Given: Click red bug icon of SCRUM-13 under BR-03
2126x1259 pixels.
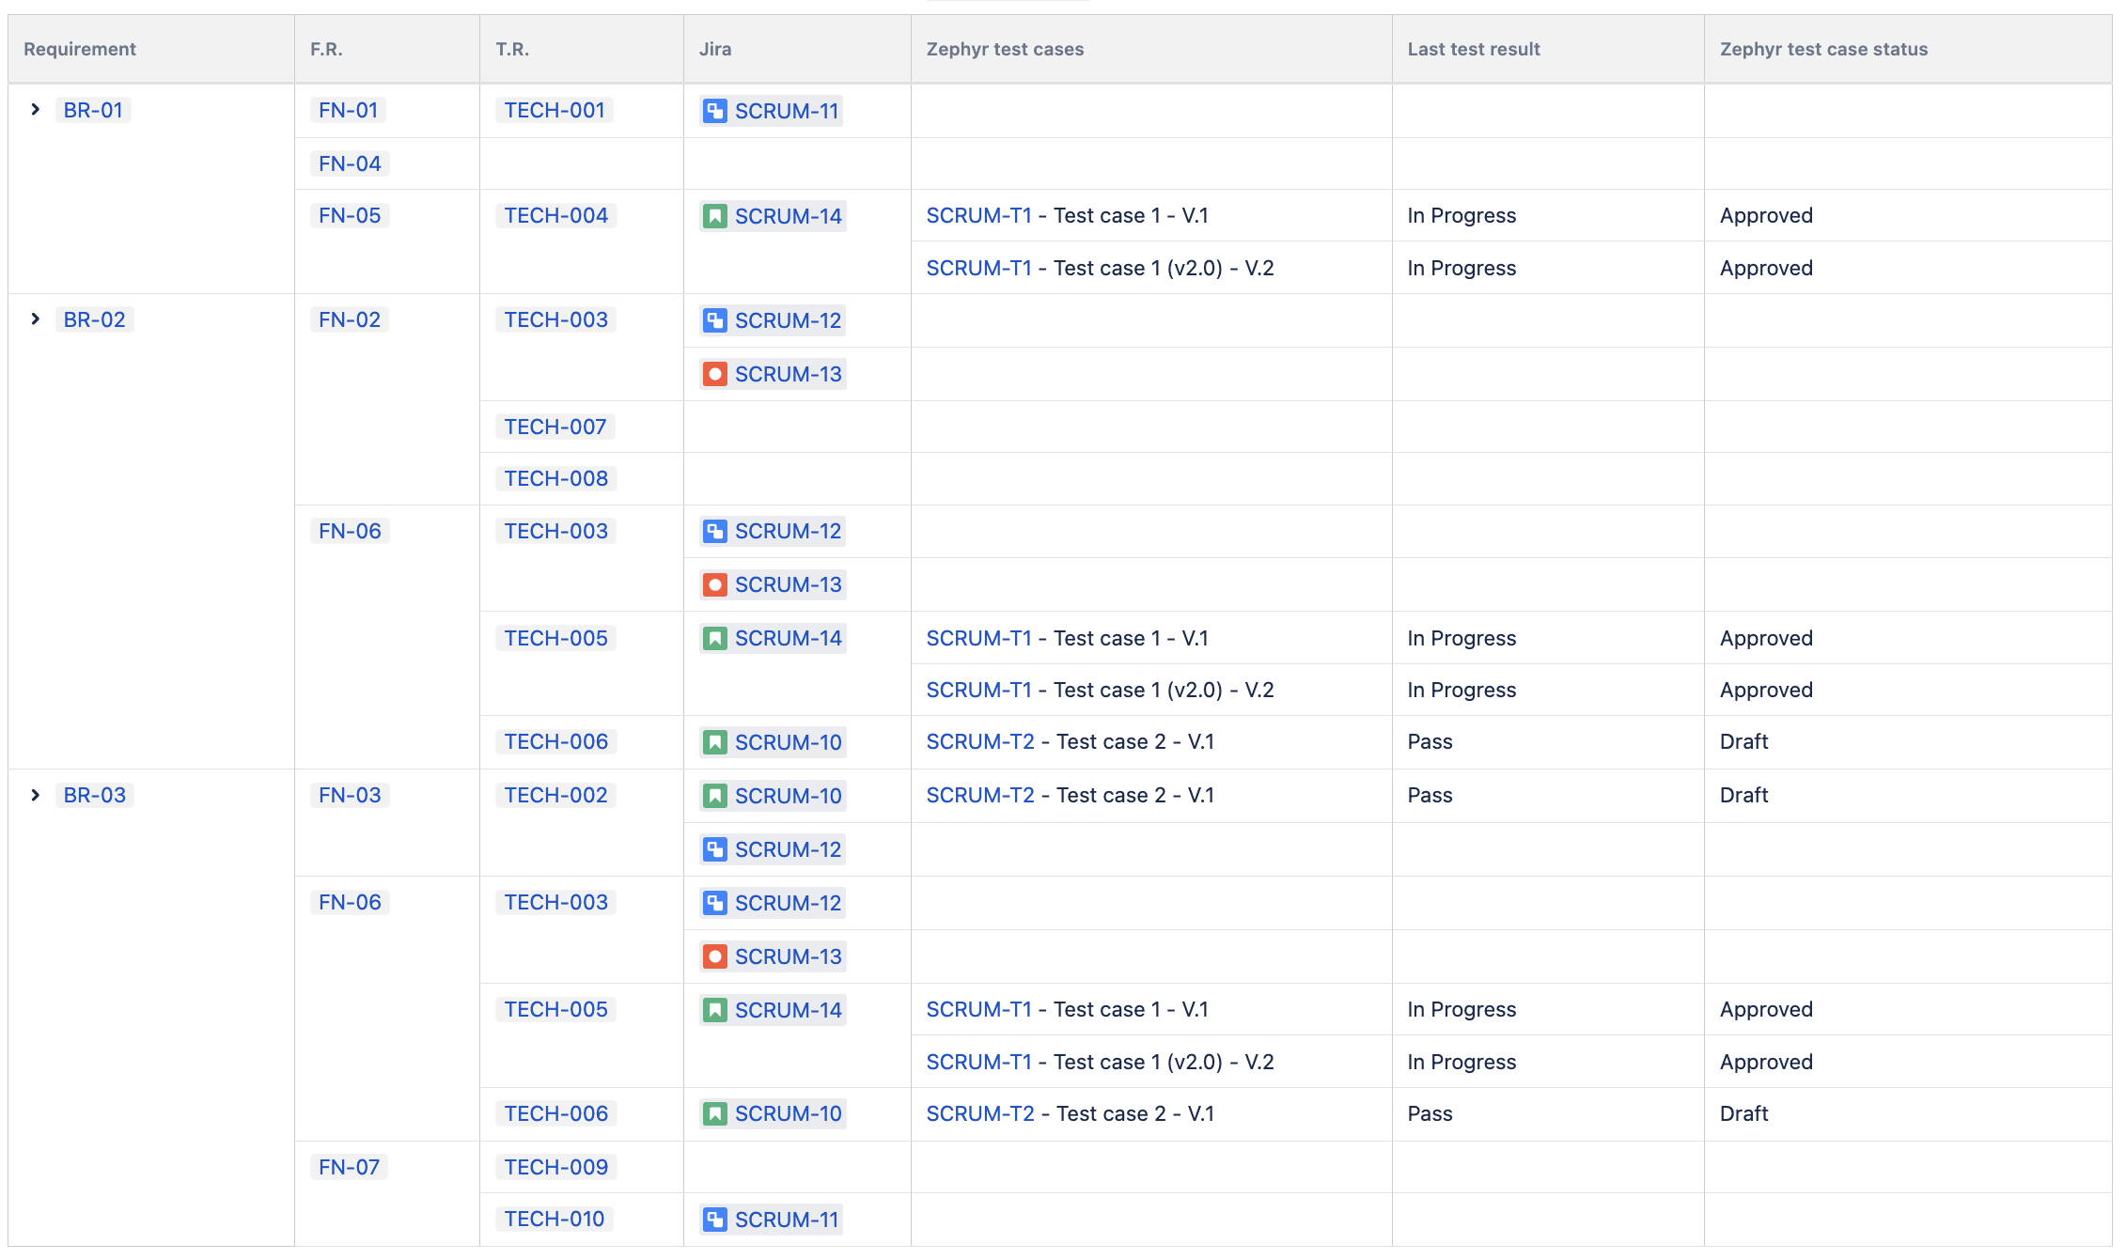Looking at the screenshot, I should pos(714,956).
